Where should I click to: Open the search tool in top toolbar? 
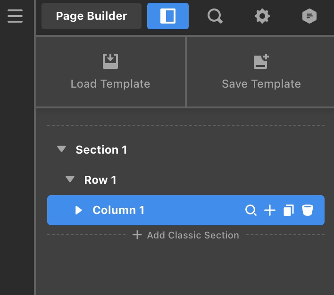pyautogui.click(x=215, y=16)
